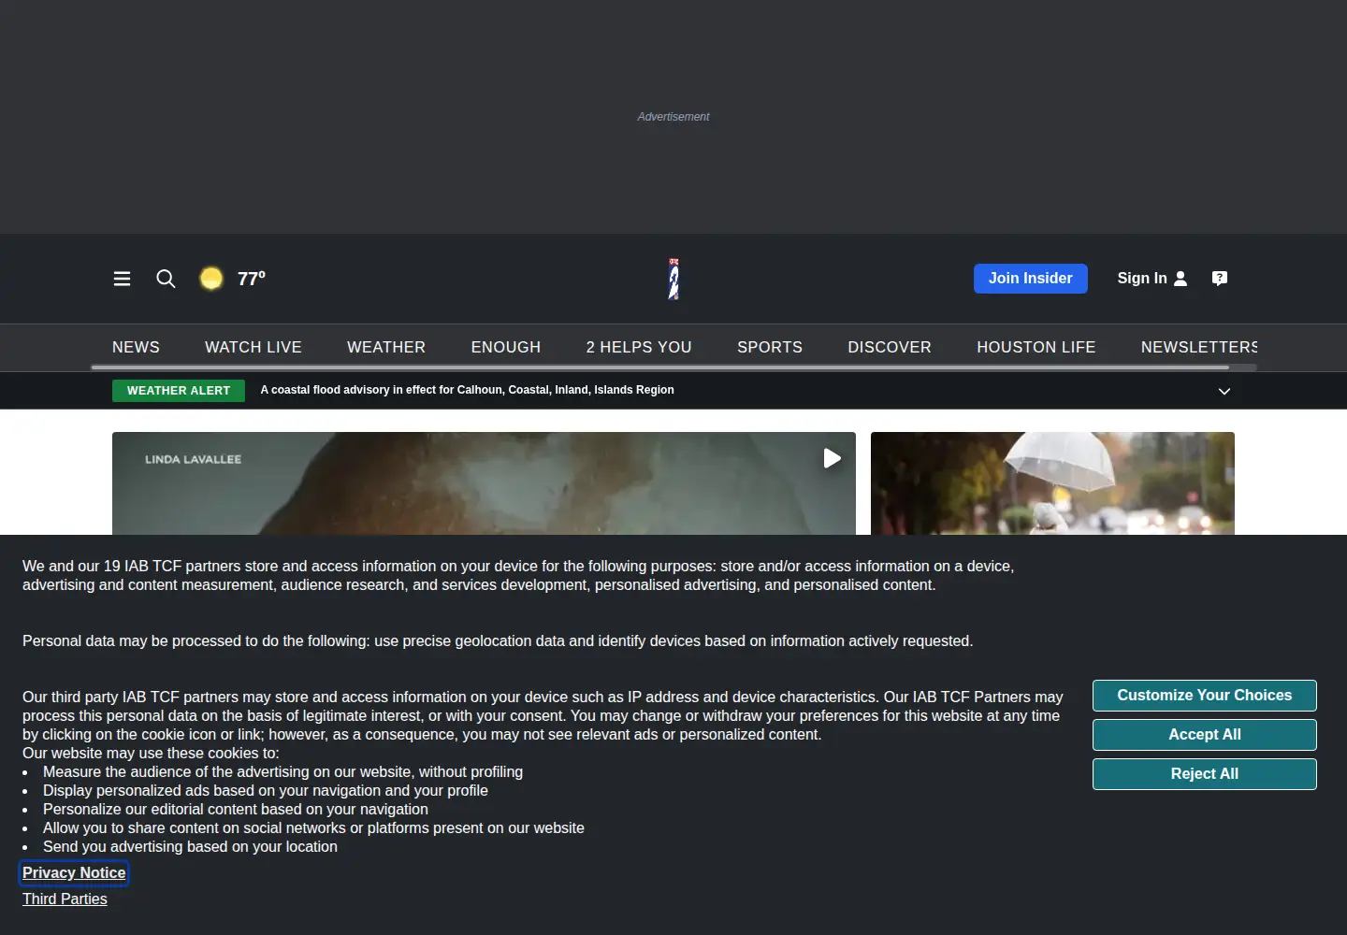Click the coastal flood advisory text
Image resolution: width=1347 pixels, height=935 pixels.
467,390
